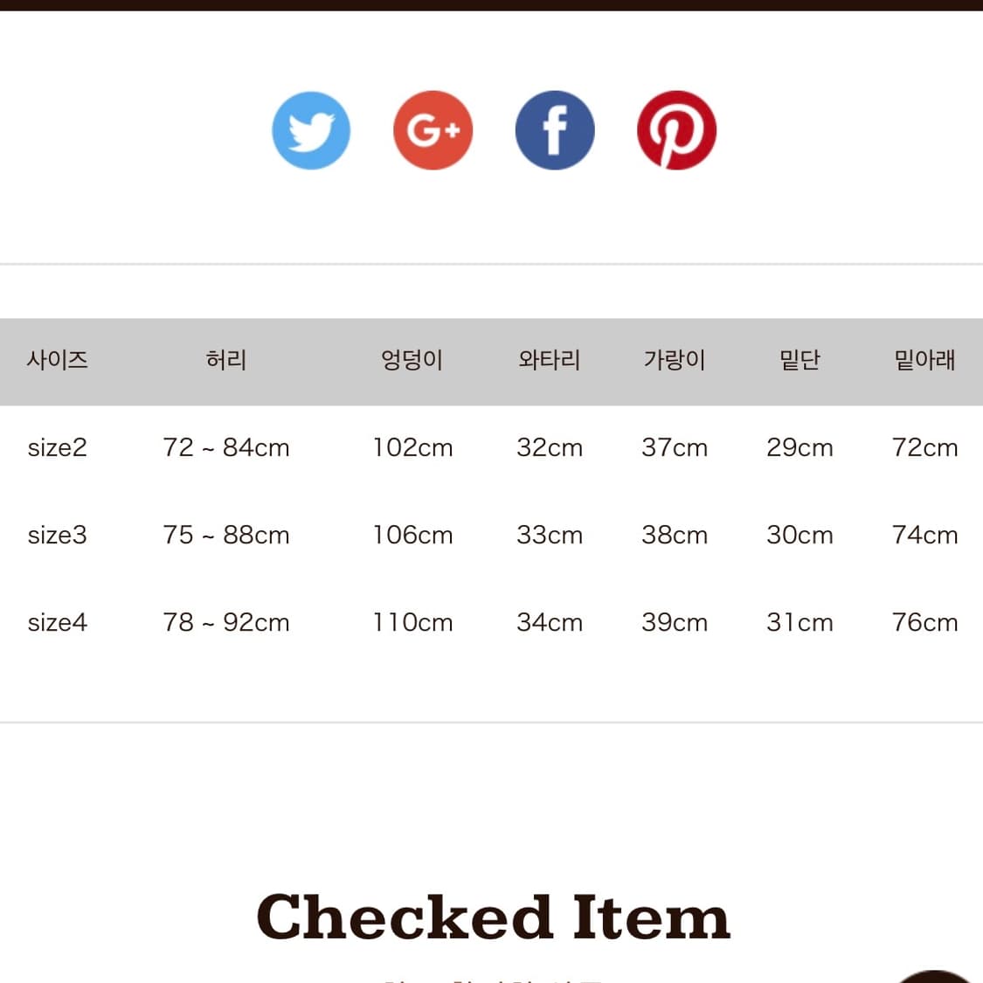Select the size2 row label
Viewport: 983px width, 983px height.
pos(58,447)
